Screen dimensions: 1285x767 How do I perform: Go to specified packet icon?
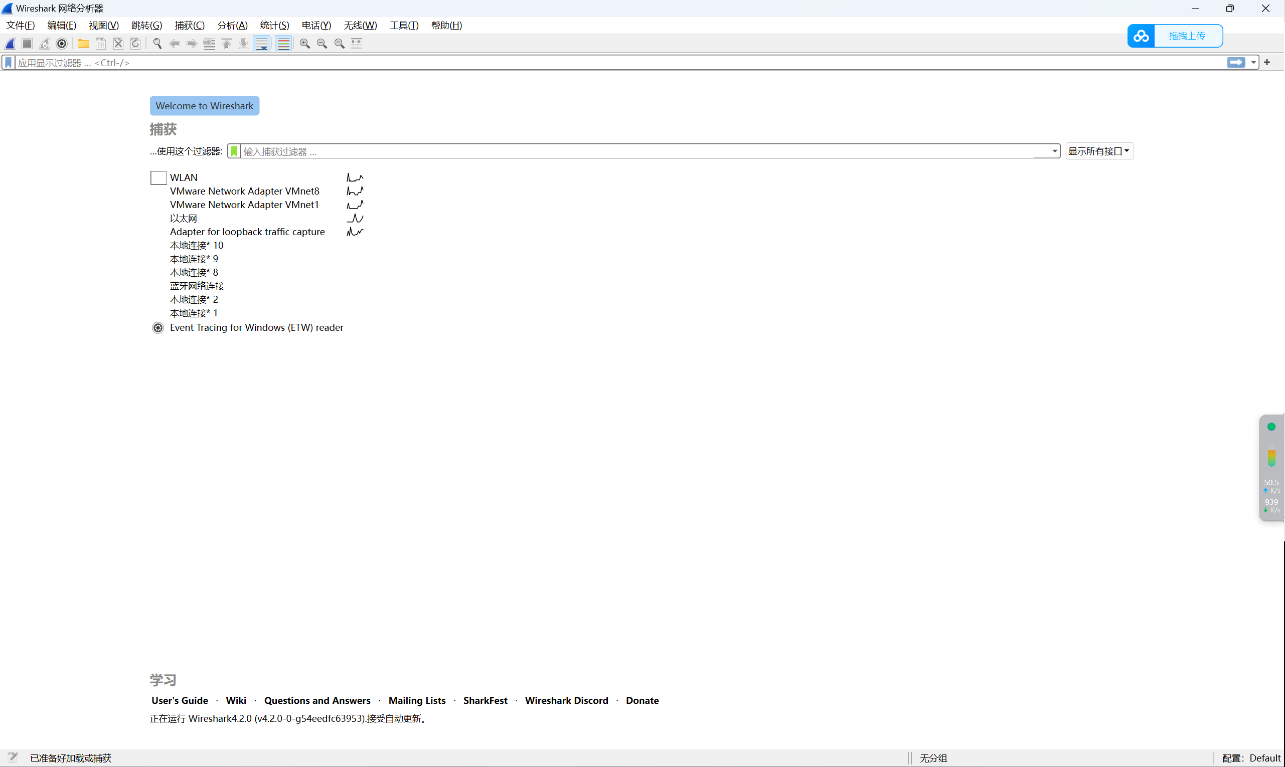[x=210, y=44]
